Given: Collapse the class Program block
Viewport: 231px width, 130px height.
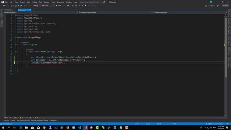Looking at the screenshot, I should click(16, 44).
